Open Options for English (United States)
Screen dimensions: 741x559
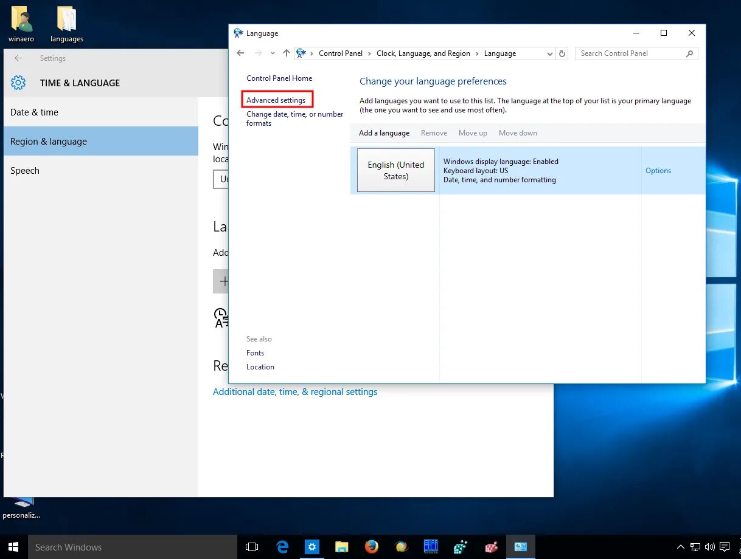[658, 171]
